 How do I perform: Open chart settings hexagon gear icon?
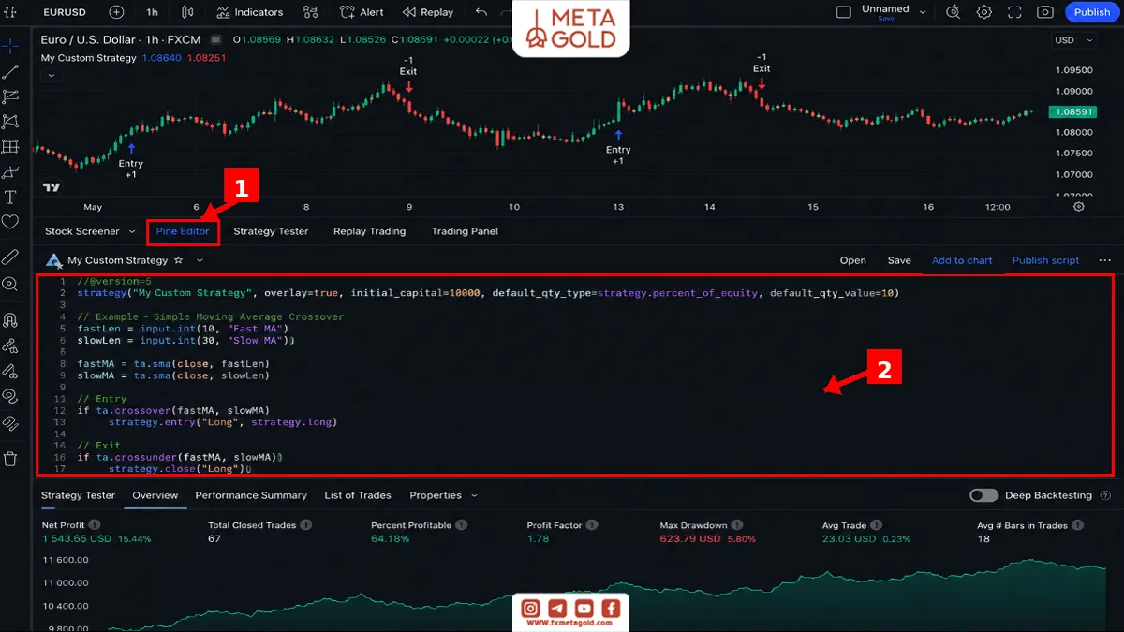[x=984, y=12]
